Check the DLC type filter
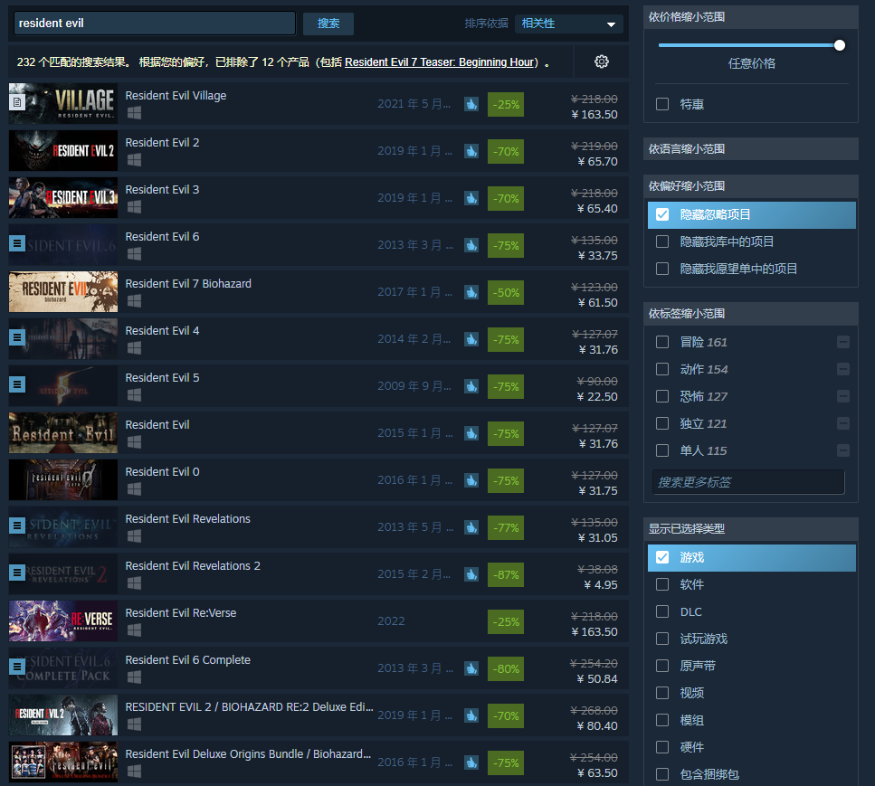The height and width of the screenshot is (786, 875). (662, 611)
